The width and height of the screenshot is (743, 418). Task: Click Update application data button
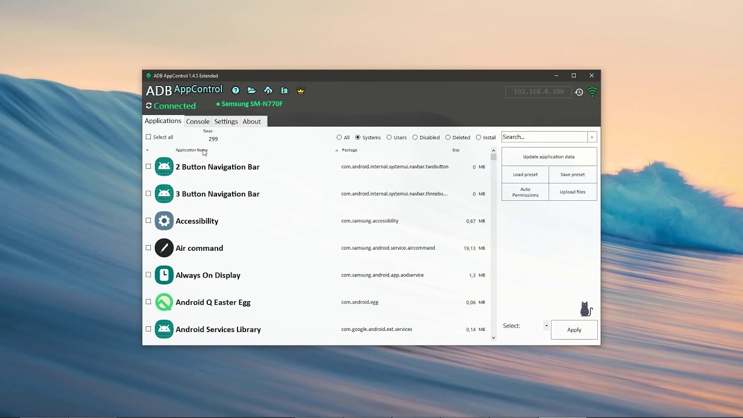(549, 157)
